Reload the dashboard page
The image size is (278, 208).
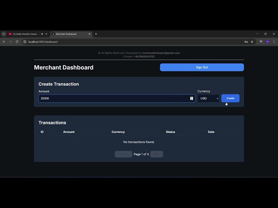pyautogui.click(x=17, y=42)
